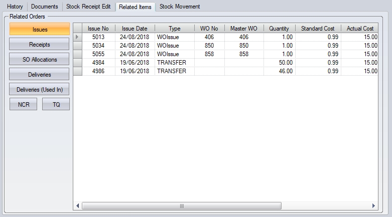Click the WO No column header
The height and width of the screenshot is (217, 392).
(209, 28)
